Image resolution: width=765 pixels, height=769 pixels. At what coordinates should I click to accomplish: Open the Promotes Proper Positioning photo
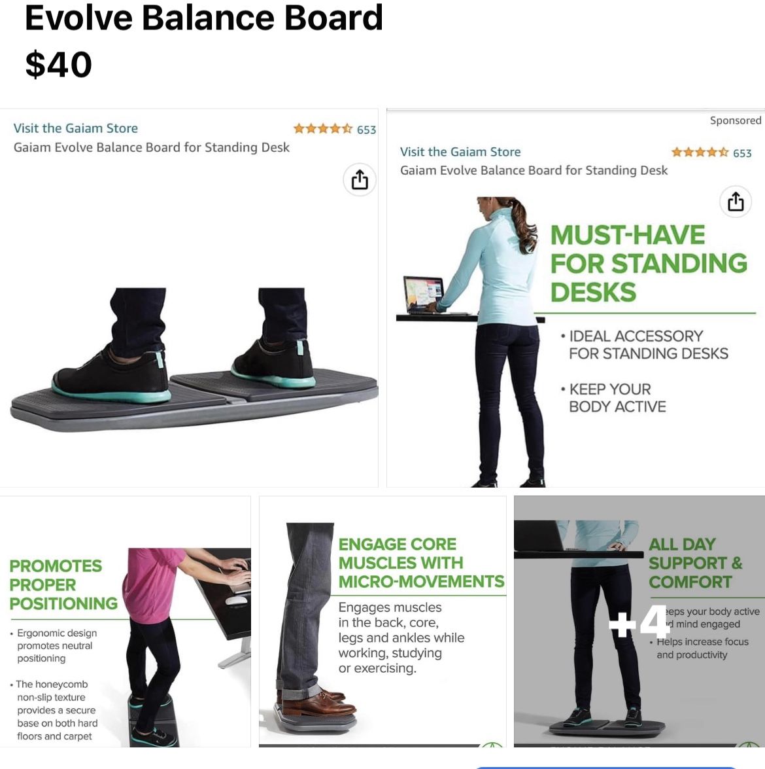(x=126, y=621)
